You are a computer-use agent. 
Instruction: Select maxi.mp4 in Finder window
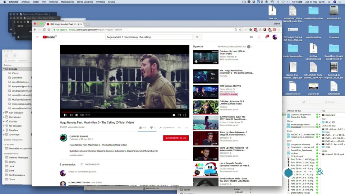pyautogui.click(x=330, y=115)
